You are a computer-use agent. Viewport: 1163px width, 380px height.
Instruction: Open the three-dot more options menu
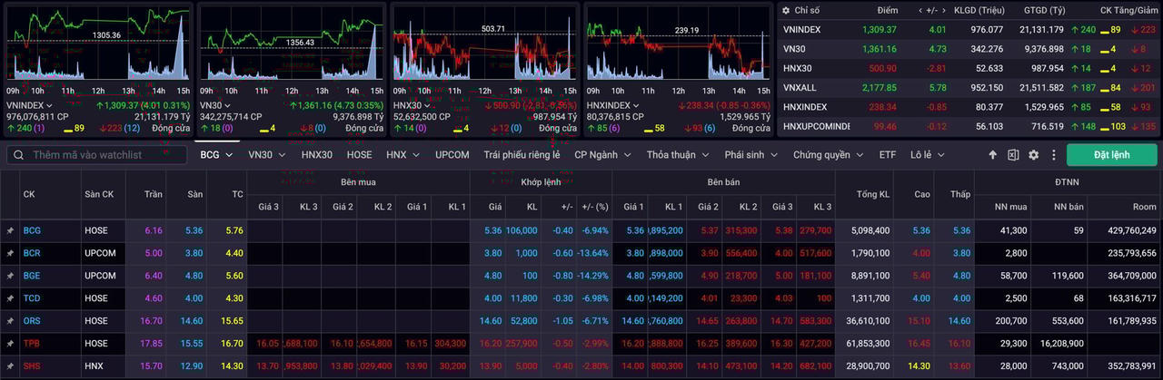pos(1053,155)
